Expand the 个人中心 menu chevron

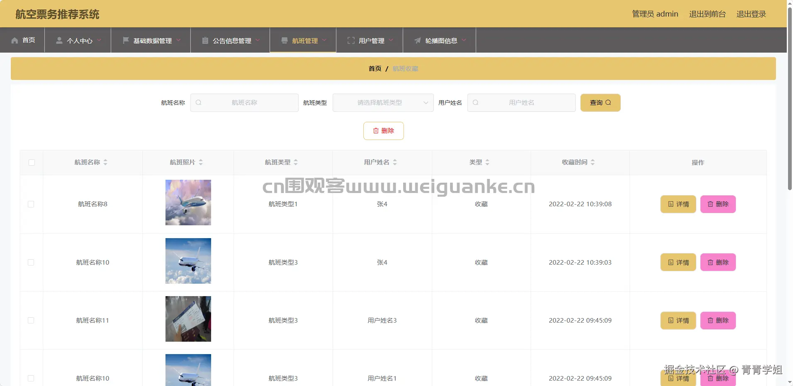pos(99,40)
